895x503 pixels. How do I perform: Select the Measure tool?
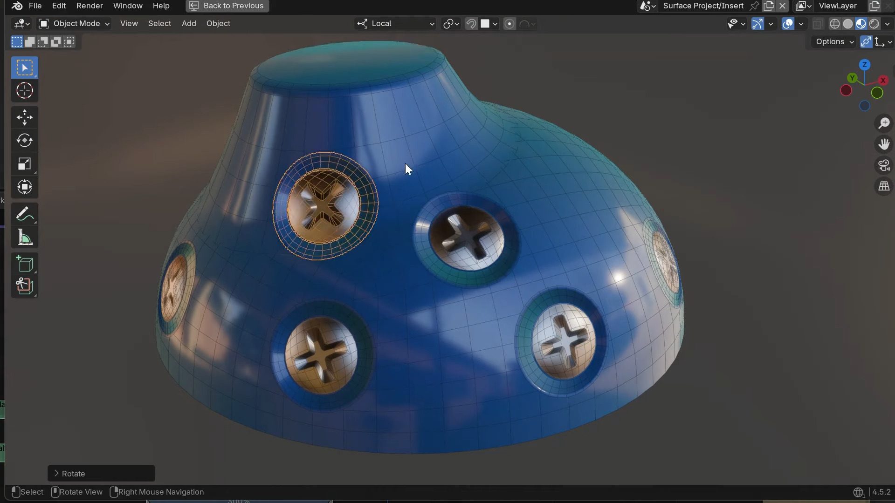point(24,238)
